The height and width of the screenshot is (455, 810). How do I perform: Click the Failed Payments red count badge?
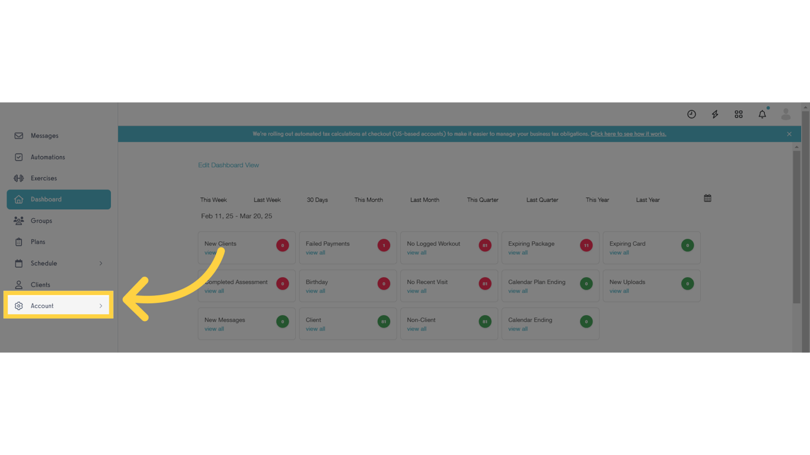tap(384, 245)
